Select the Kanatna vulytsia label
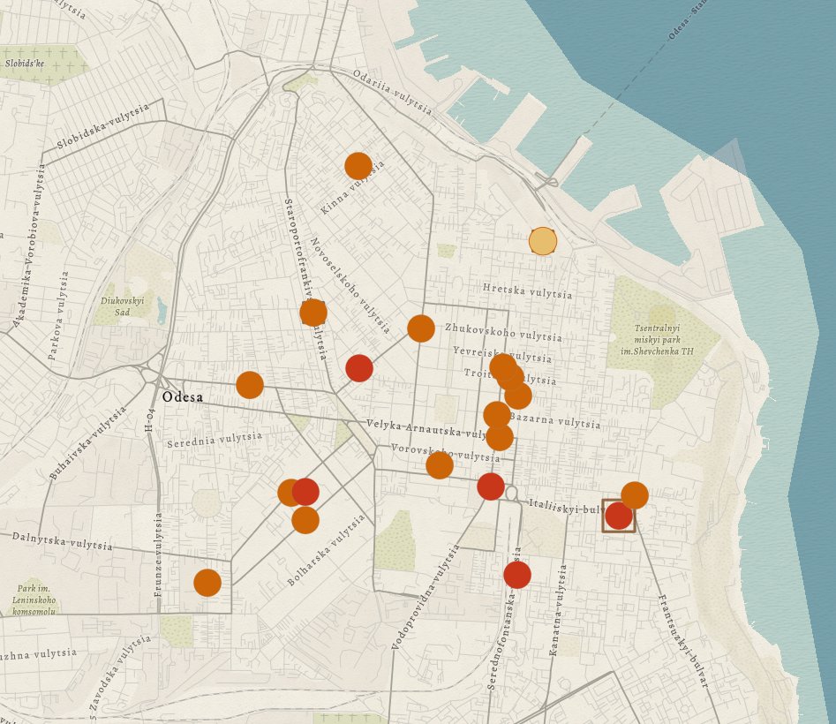836x724 pixels. (x=558, y=610)
